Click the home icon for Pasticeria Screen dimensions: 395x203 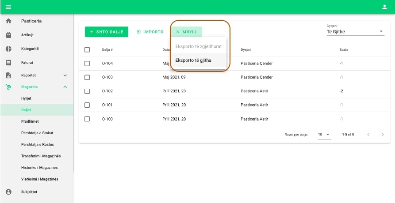[8, 21]
